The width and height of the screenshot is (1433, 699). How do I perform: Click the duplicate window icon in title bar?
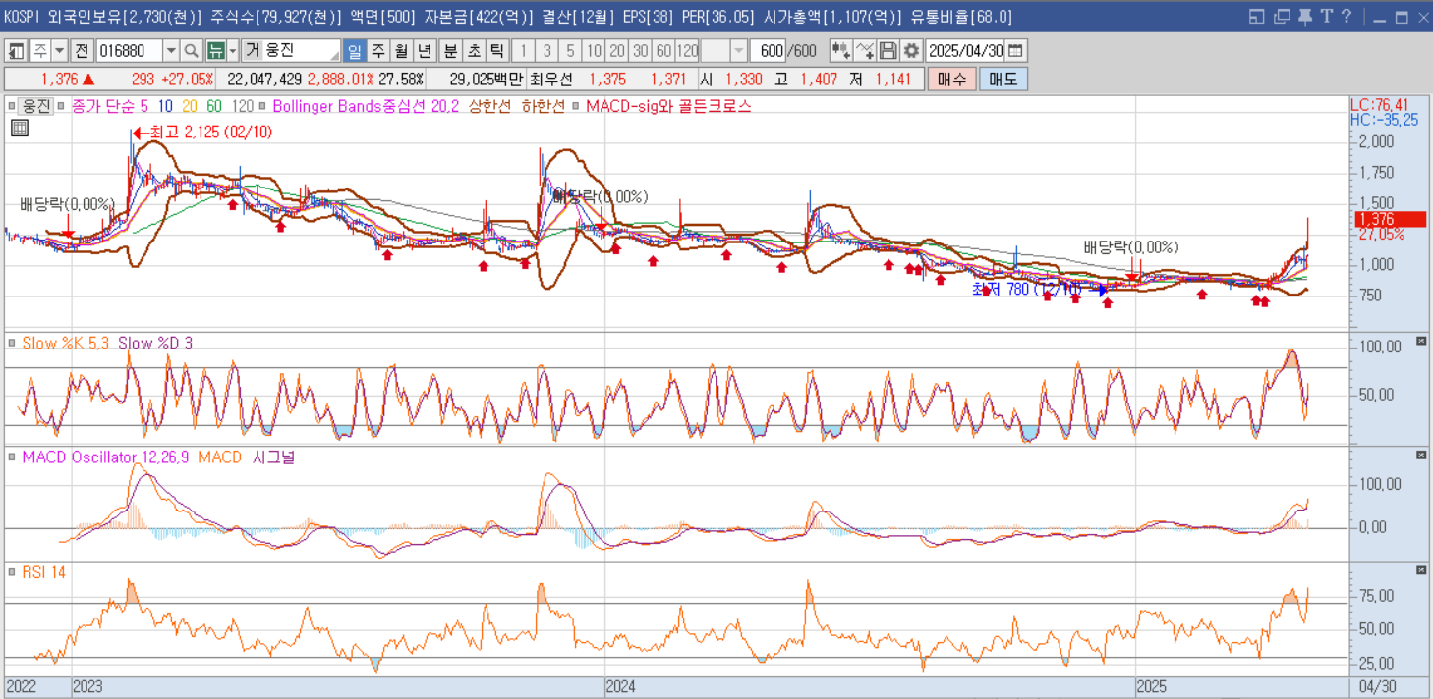coord(1282,17)
